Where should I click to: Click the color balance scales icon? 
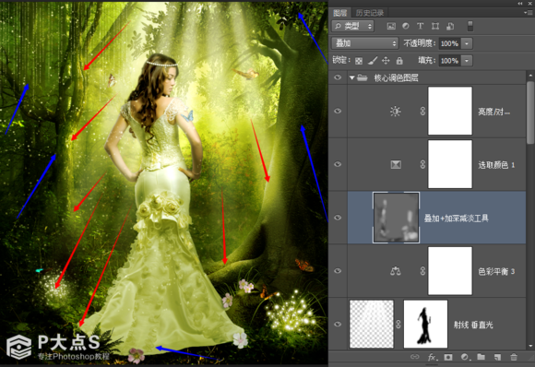396,271
